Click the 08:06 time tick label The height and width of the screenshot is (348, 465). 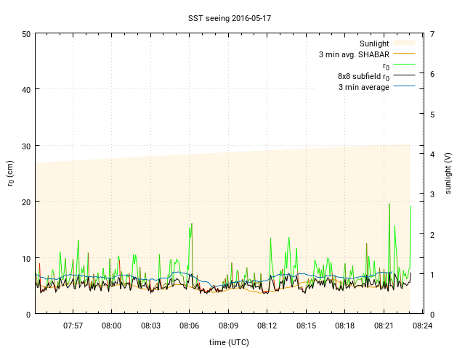(189, 326)
